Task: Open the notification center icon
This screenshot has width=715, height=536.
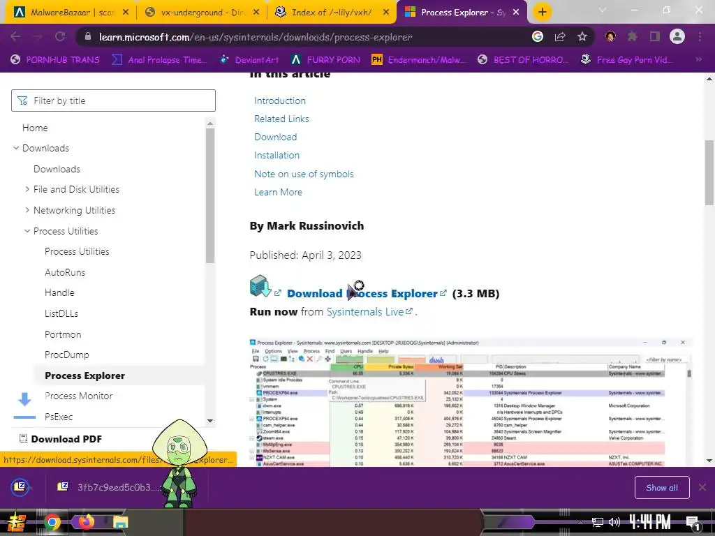Action: coord(693,523)
